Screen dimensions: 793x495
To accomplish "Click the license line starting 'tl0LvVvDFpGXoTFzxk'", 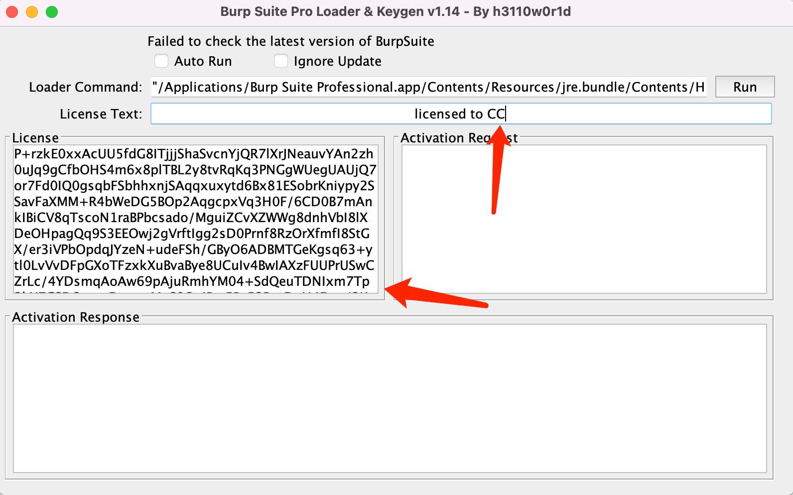I will [x=194, y=265].
